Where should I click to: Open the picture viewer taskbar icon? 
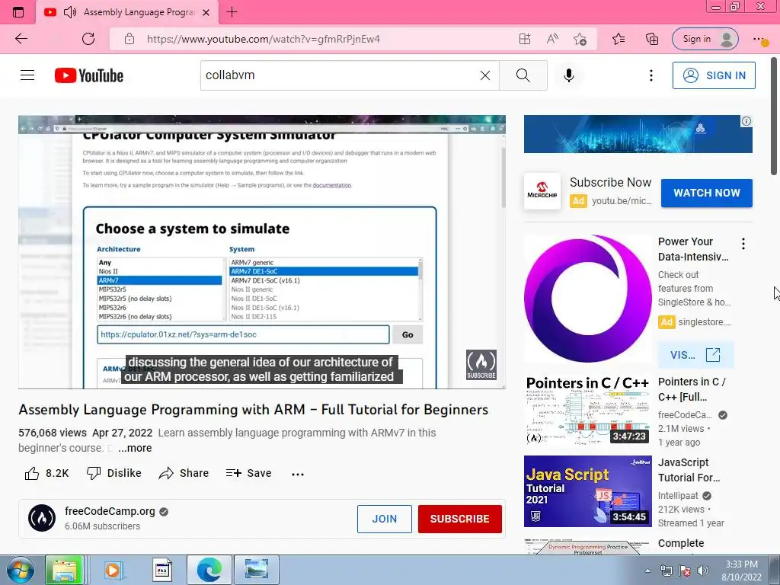click(257, 570)
